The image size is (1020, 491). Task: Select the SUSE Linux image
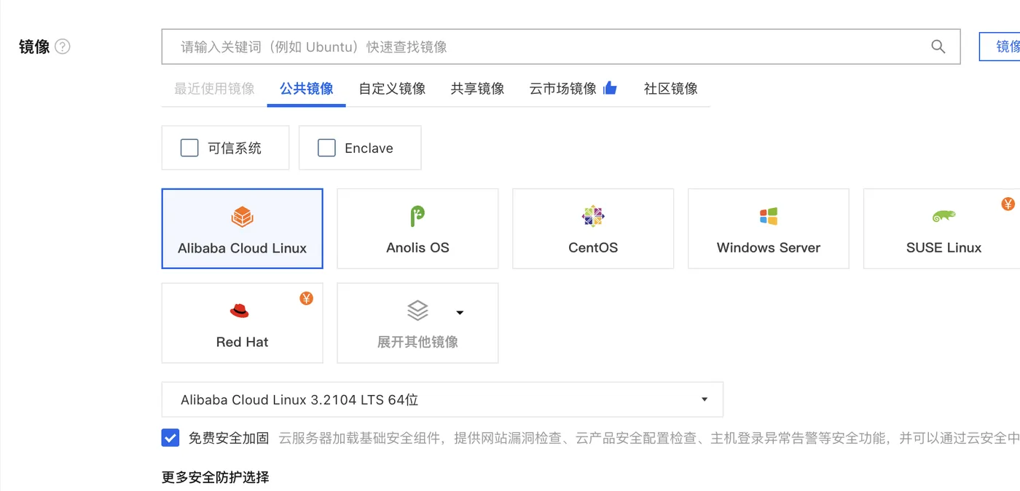pos(943,228)
